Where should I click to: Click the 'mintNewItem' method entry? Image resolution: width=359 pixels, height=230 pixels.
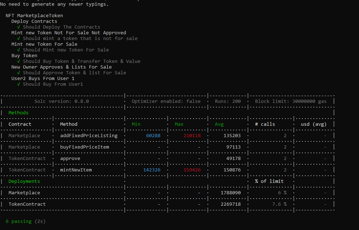tap(76, 170)
